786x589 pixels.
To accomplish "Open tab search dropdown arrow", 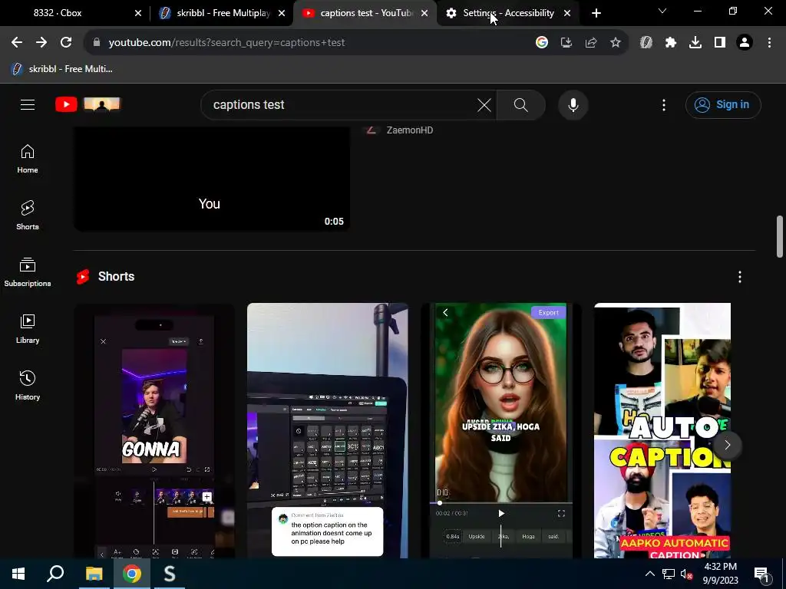I will click(x=662, y=11).
